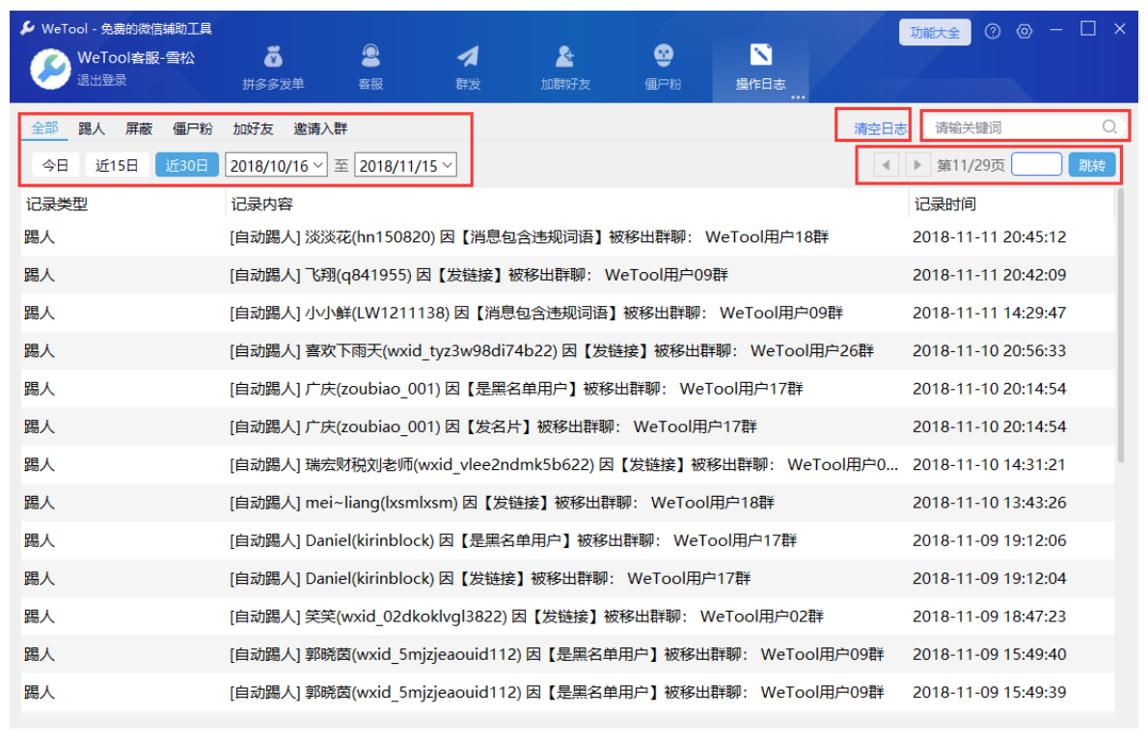
Task: Select 广庆 row with 发名片 reason
Action: pos(567,427)
